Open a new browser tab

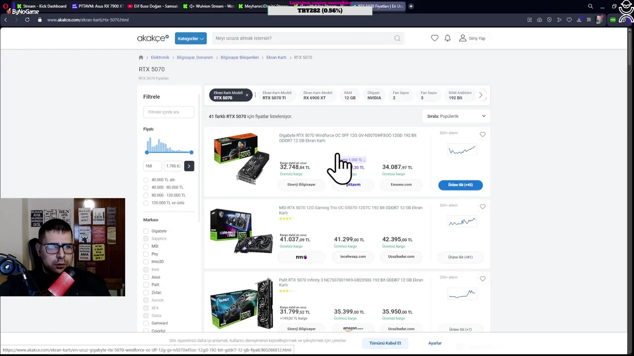pyautogui.click(x=411, y=6)
